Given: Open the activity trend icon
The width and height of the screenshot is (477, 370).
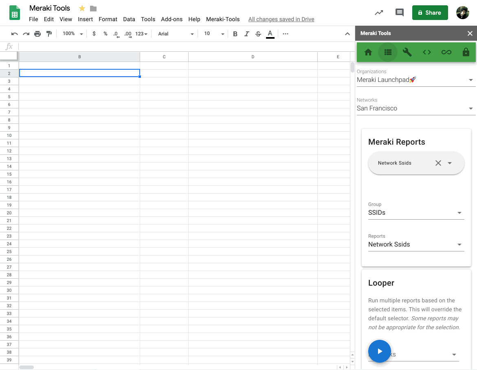Looking at the screenshot, I should 379,13.
